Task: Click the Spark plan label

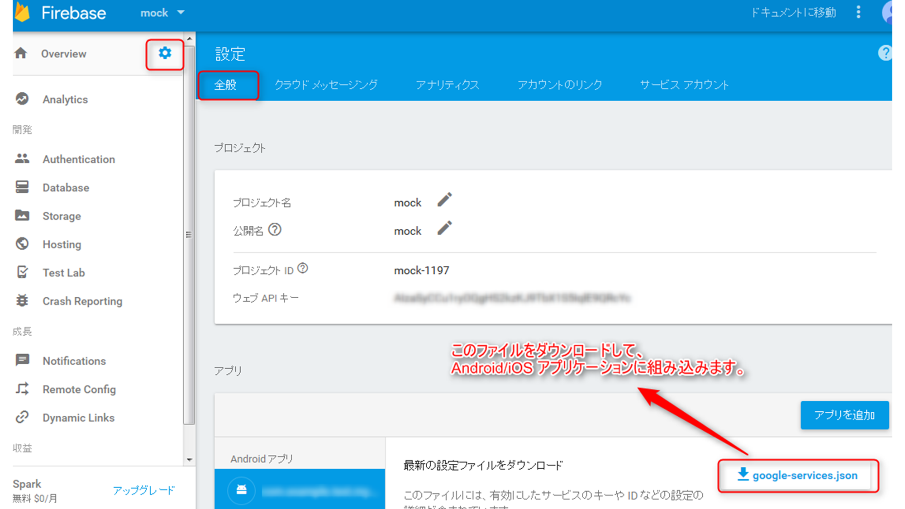Action: [27, 484]
